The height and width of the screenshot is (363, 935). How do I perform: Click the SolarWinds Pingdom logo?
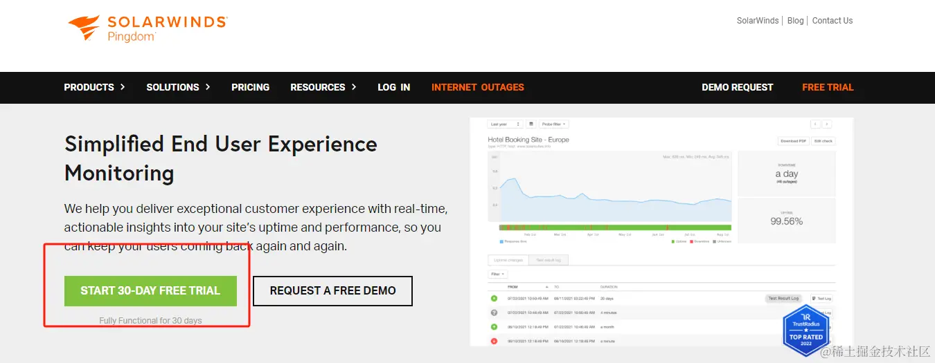148,29
